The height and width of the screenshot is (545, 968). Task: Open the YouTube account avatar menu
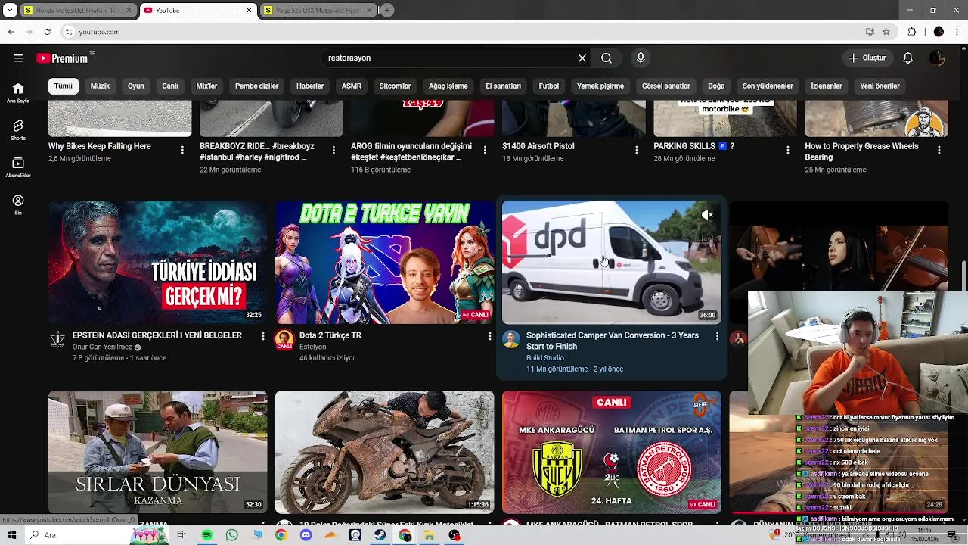(937, 58)
